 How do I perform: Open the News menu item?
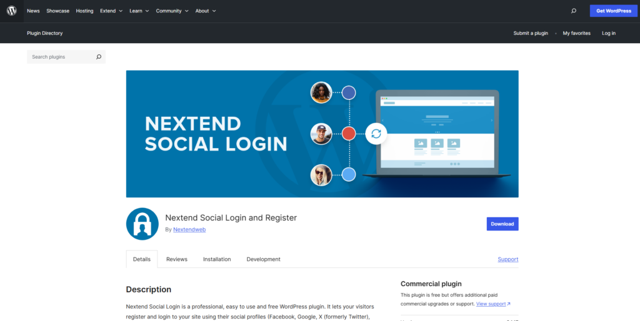tap(34, 11)
